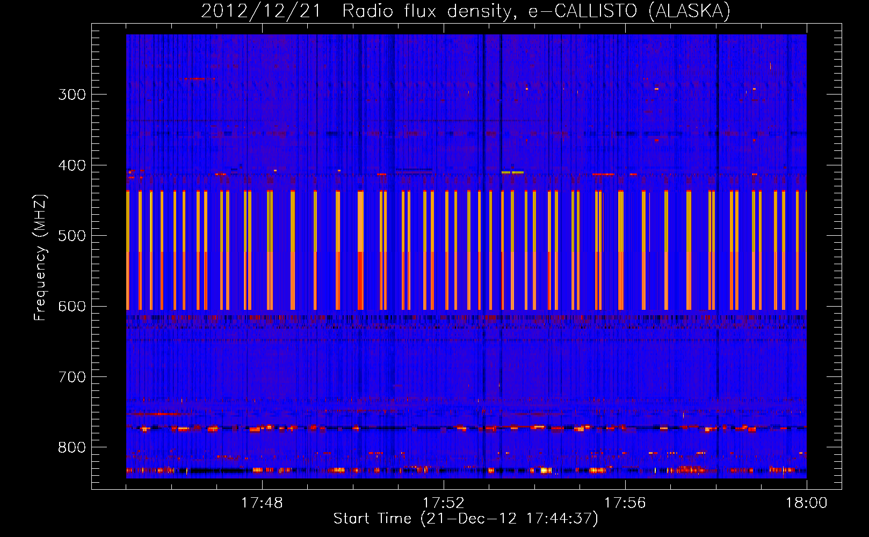Click the 17:56 time tick label
The image size is (869, 537).
pos(625,503)
